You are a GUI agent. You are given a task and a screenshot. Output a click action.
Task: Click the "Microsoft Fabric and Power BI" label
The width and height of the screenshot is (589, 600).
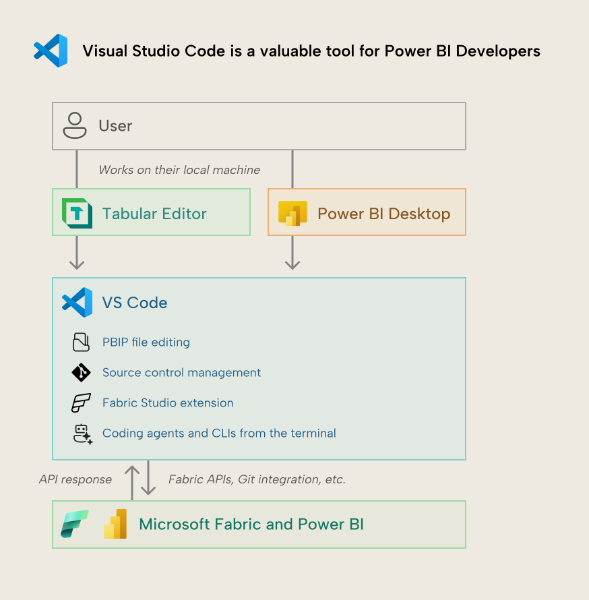(x=251, y=524)
